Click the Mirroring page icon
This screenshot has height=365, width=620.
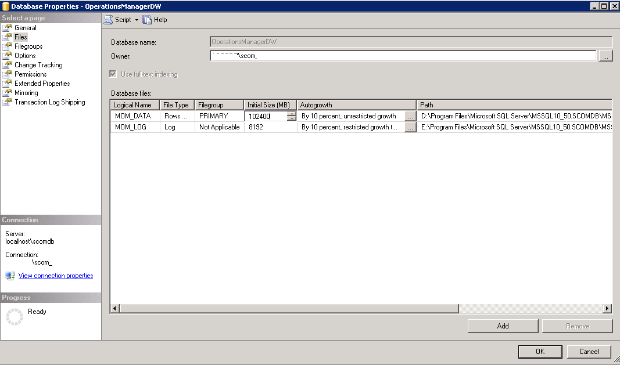pos(7,93)
